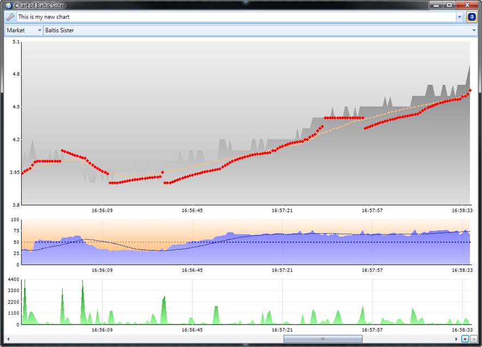Click the 100 label on middle chart axis
Screen dimensions: 482x347
15,220
